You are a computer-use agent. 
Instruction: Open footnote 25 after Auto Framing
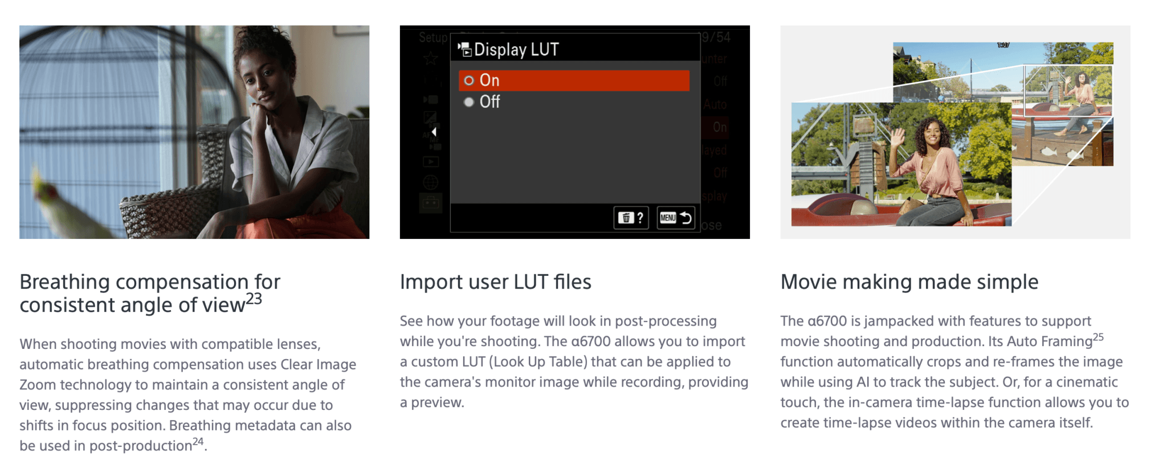(x=1098, y=337)
